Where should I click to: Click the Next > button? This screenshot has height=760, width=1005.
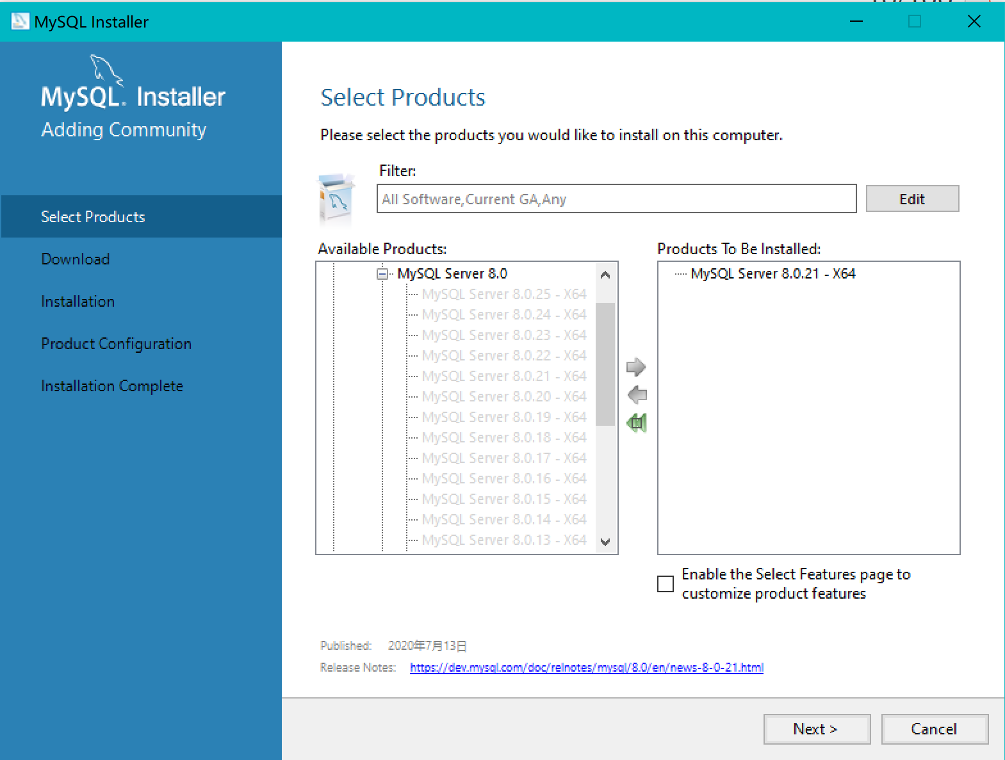click(817, 729)
